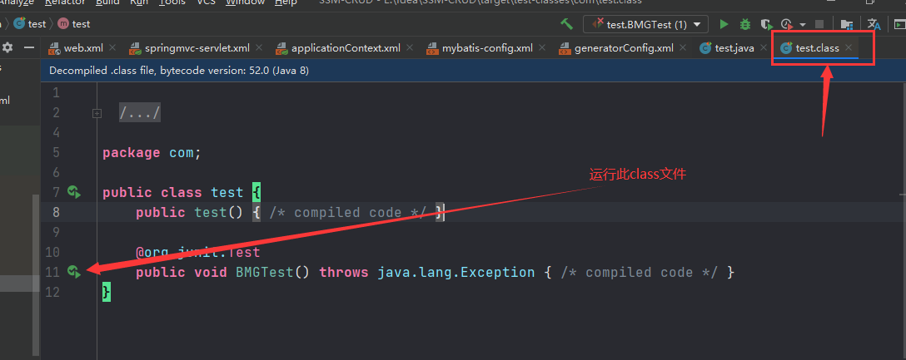This screenshot has height=360, width=906.
Task: Open the Run menu
Action: [x=139, y=2]
